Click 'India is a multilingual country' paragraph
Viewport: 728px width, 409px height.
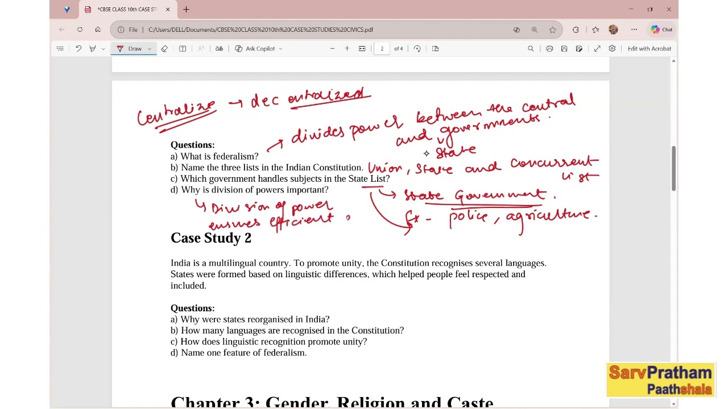click(358, 274)
